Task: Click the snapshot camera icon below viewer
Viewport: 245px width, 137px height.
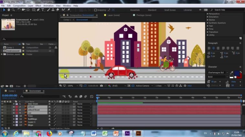Action: (x=101, y=86)
